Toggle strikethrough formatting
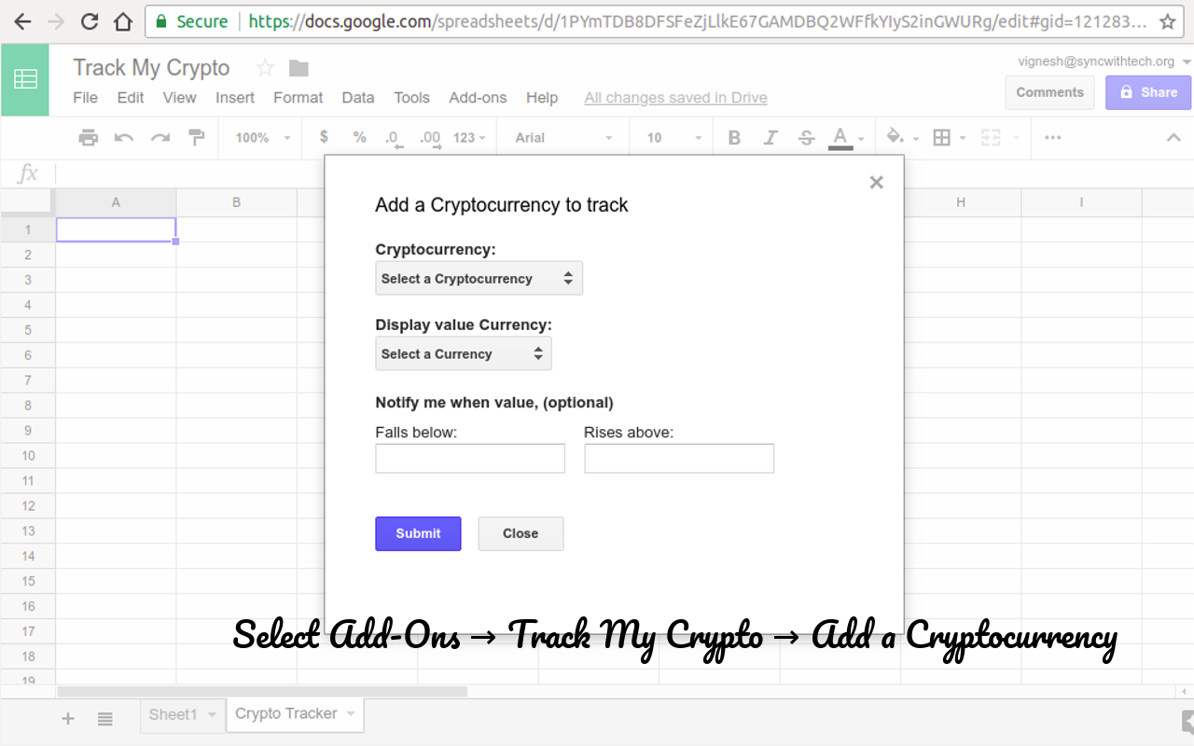 coord(806,138)
